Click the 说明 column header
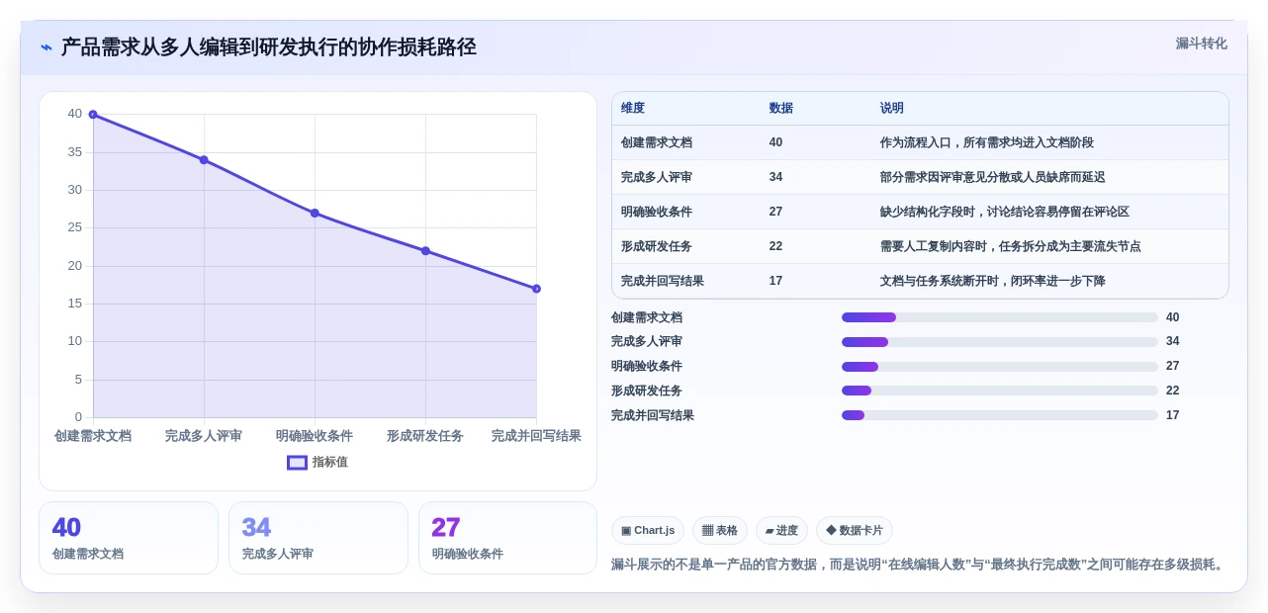 892,108
